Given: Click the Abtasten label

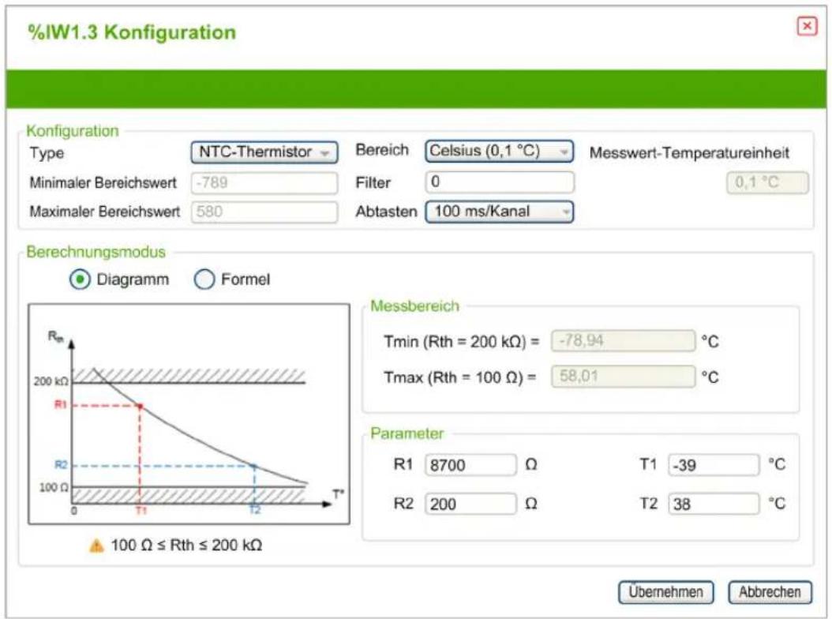Looking at the screenshot, I should (386, 212).
